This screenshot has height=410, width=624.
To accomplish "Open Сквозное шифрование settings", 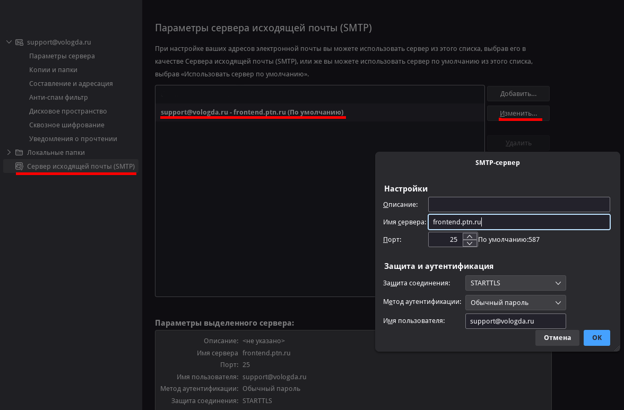I will click(67, 125).
